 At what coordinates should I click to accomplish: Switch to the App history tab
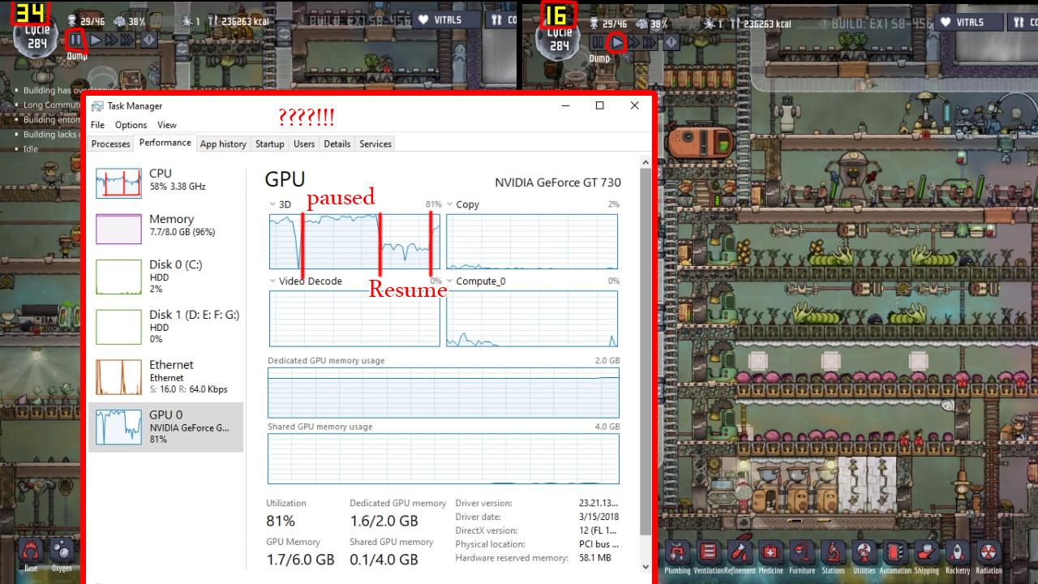point(223,144)
